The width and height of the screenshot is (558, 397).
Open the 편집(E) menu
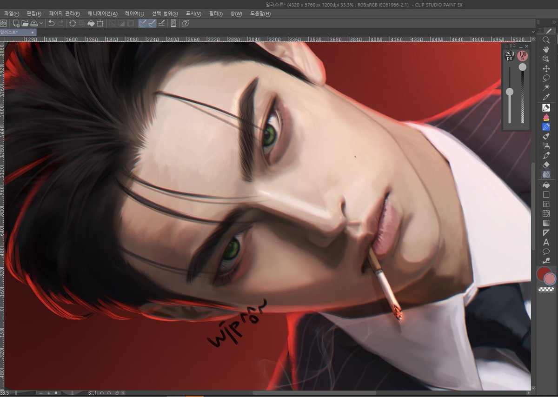[x=34, y=14]
